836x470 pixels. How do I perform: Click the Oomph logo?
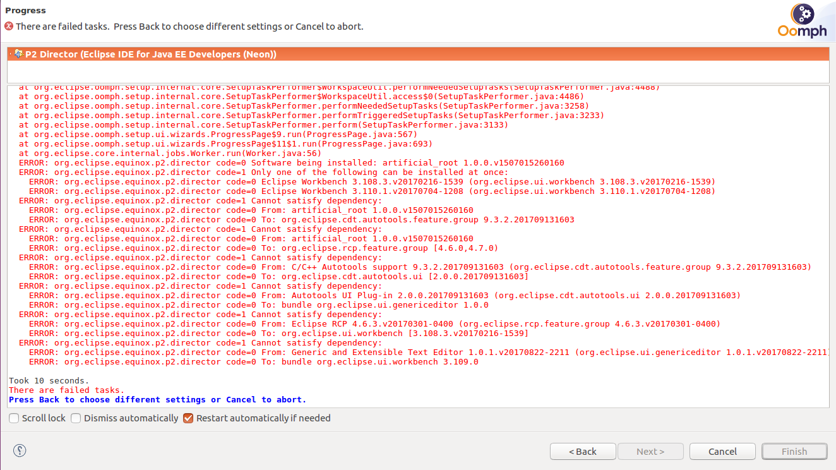pos(802,21)
